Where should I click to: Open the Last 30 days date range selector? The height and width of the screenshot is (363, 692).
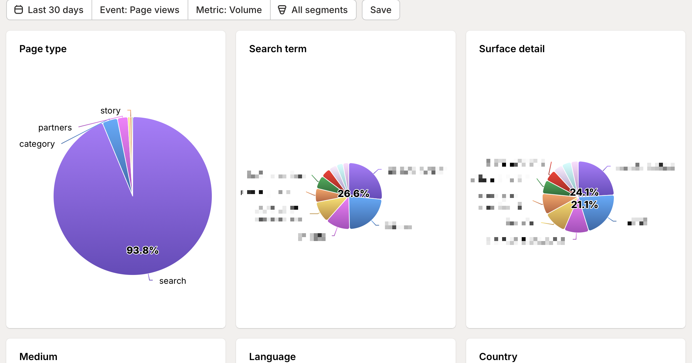49,10
